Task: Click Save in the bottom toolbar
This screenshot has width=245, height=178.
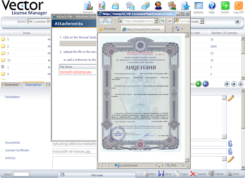Action: [165, 174]
